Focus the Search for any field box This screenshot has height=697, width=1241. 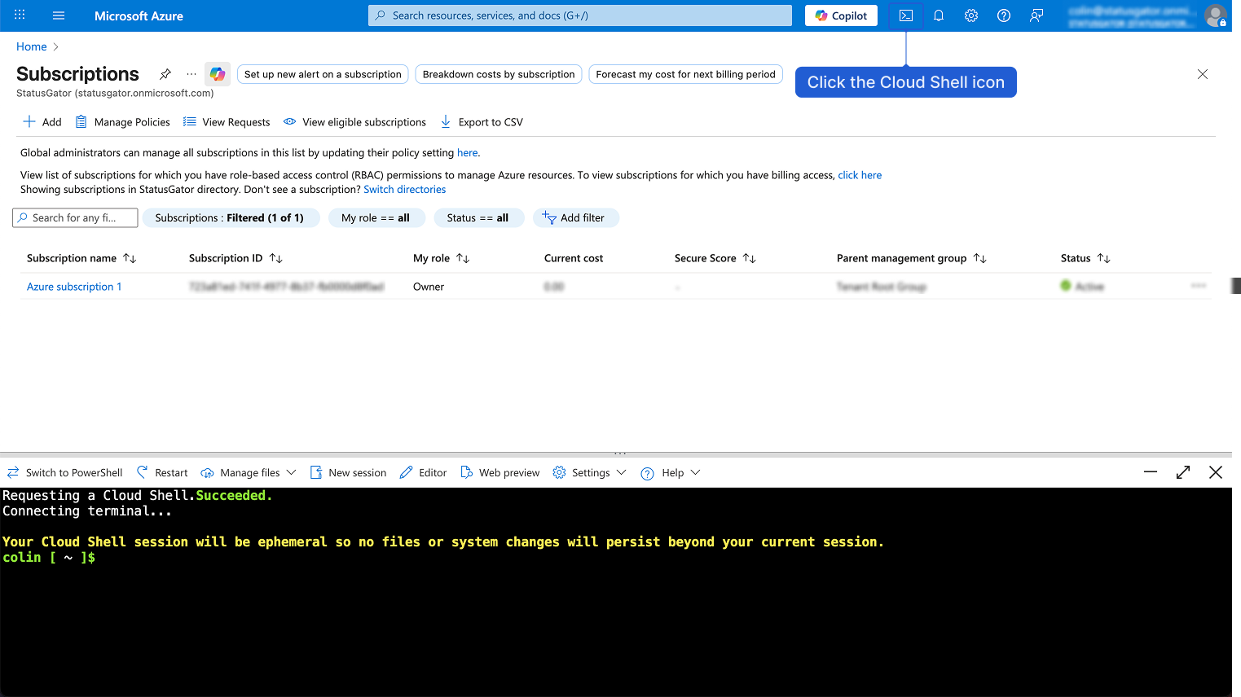coord(75,218)
